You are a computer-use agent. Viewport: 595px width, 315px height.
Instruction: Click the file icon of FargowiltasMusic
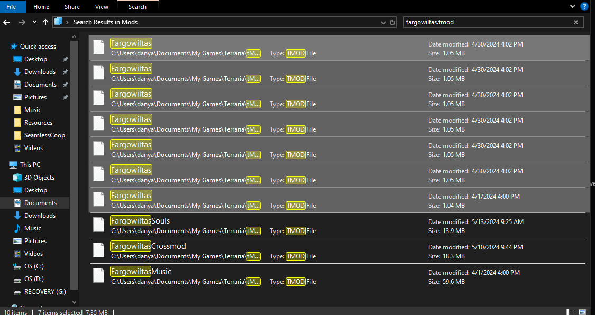coord(99,275)
